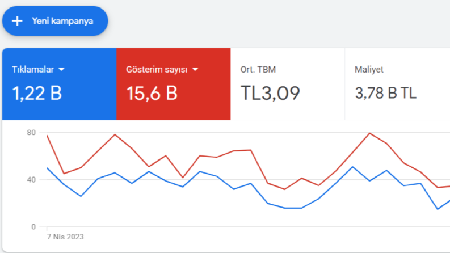The image size is (450, 253).
Task: Select the blue Tıklamalar metric card
Action: [60, 84]
